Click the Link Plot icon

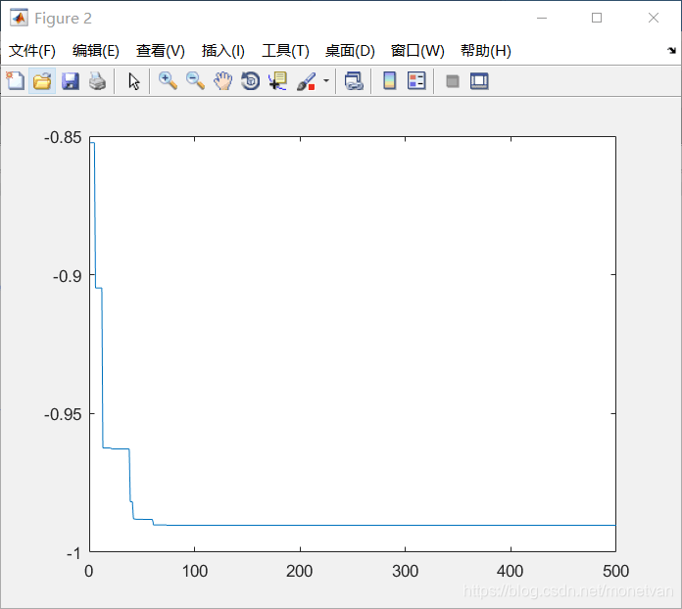(354, 81)
